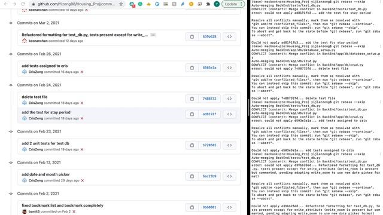Copy full SHA for commit 639b628
Screen dimensions: 383x215
[x=192, y=36]
